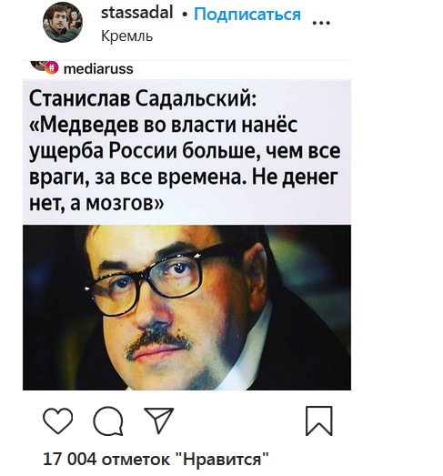This screenshot has width=443, height=476.
Task: Click the man with glasses photo
Action: coord(186,308)
